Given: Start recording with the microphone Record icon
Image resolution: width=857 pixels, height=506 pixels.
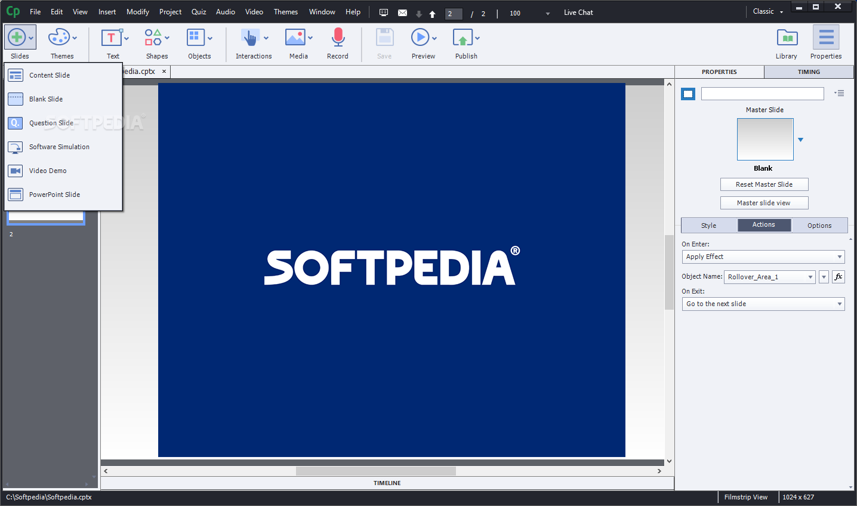Looking at the screenshot, I should [338, 38].
